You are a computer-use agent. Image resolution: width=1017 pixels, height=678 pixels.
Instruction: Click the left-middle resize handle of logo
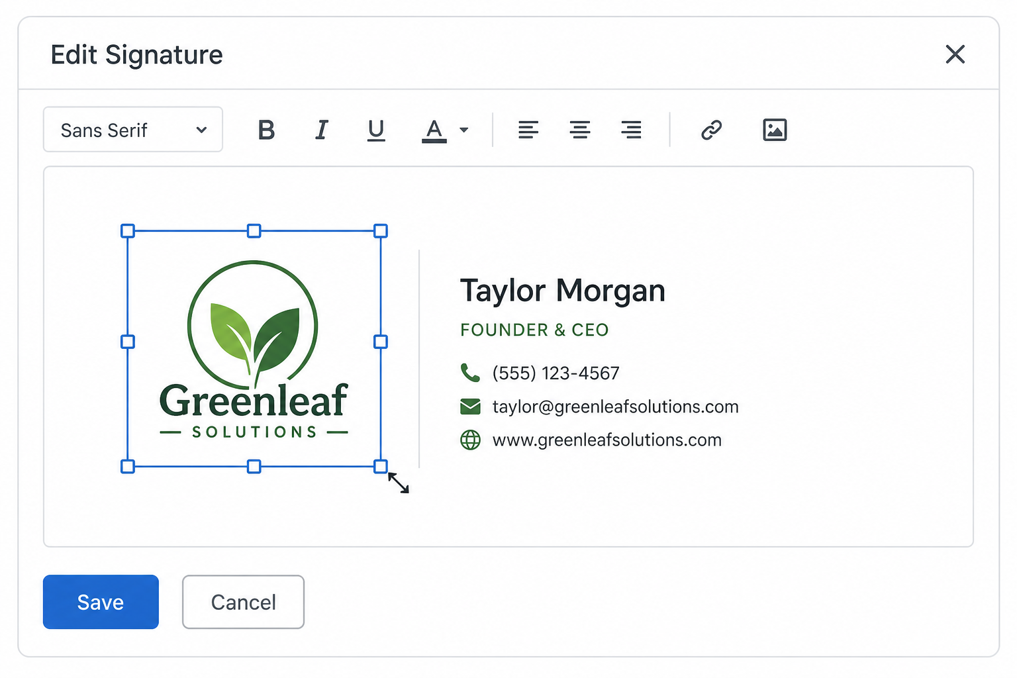pos(128,342)
